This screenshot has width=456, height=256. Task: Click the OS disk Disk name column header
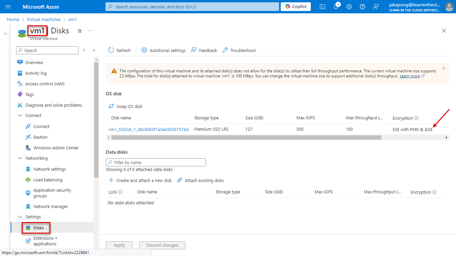pyautogui.click(x=121, y=118)
